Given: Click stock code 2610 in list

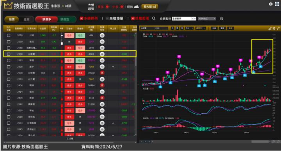Looking at the screenshot, I should pos(20,111).
